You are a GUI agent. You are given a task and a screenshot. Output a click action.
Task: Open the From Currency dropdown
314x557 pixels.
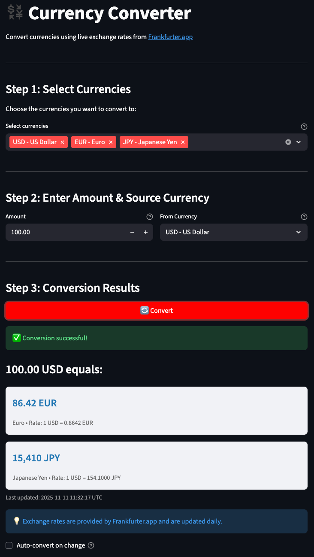click(x=298, y=232)
